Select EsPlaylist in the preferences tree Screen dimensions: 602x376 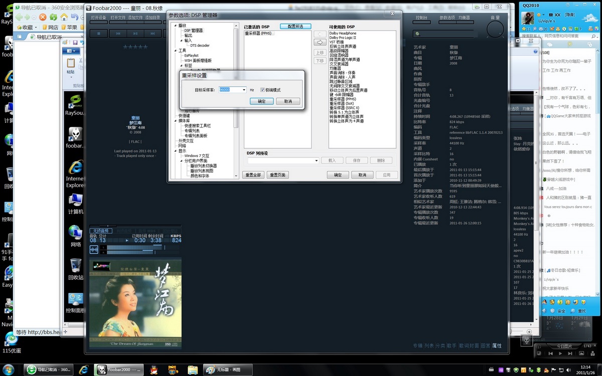click(x=191, y=55)
